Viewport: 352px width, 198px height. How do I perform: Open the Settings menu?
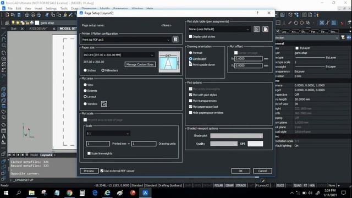coord(51,8)
